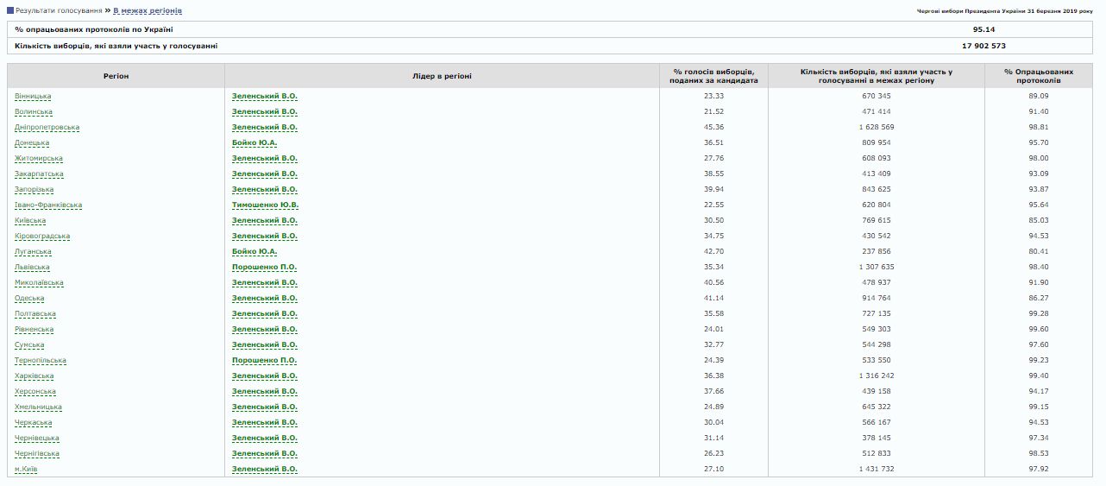Open the В межах регіонів breadcrumb link
Image resolution: width=1106 pixels, height=486 pixels.
pyautogui.click(x=148, y=11)
